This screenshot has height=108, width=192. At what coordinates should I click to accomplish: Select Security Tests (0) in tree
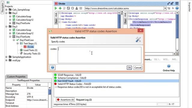[x=32, y=53]
